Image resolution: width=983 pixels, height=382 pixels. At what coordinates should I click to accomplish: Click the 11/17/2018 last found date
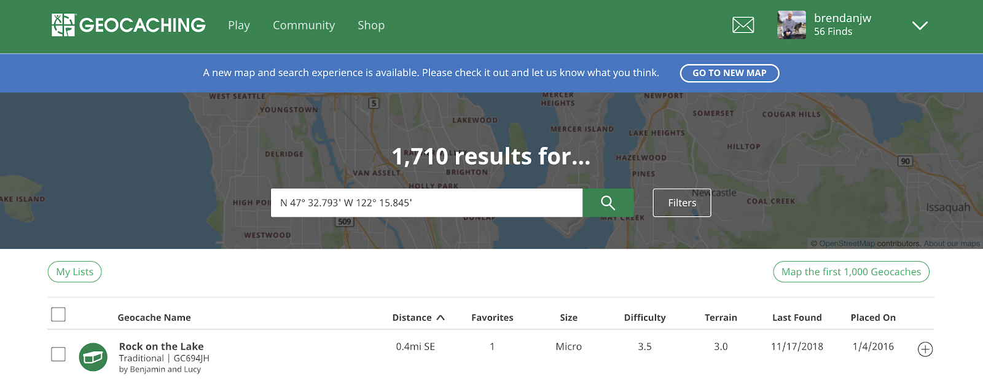pyautogui.click(x=797, y=346)
